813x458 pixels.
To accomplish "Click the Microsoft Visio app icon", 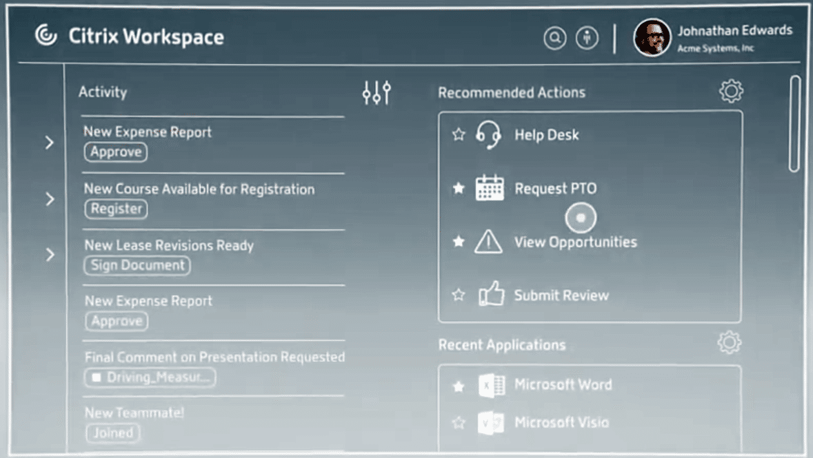I will click(490, 423).
